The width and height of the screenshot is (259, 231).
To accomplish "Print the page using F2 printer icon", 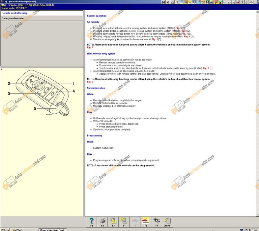I will point(102,222).
